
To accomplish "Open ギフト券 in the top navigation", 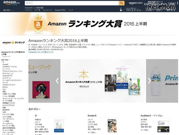I will 37,10.
